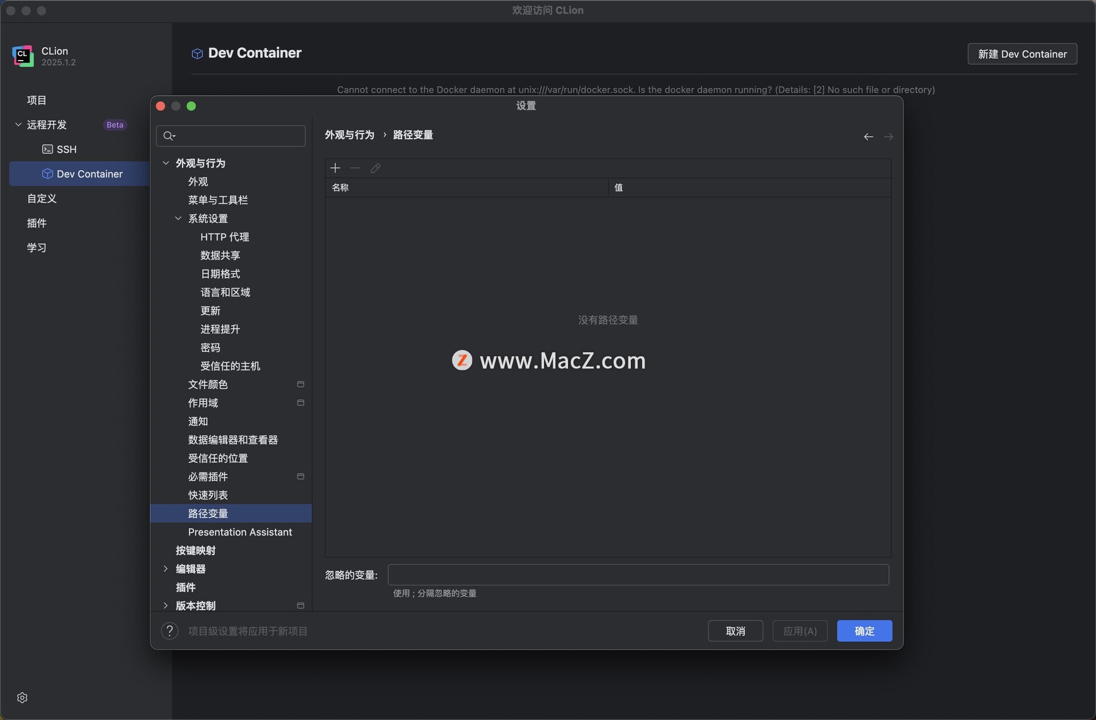Click 确定 button
1096x720 pixels.
[x=864, y=631]
